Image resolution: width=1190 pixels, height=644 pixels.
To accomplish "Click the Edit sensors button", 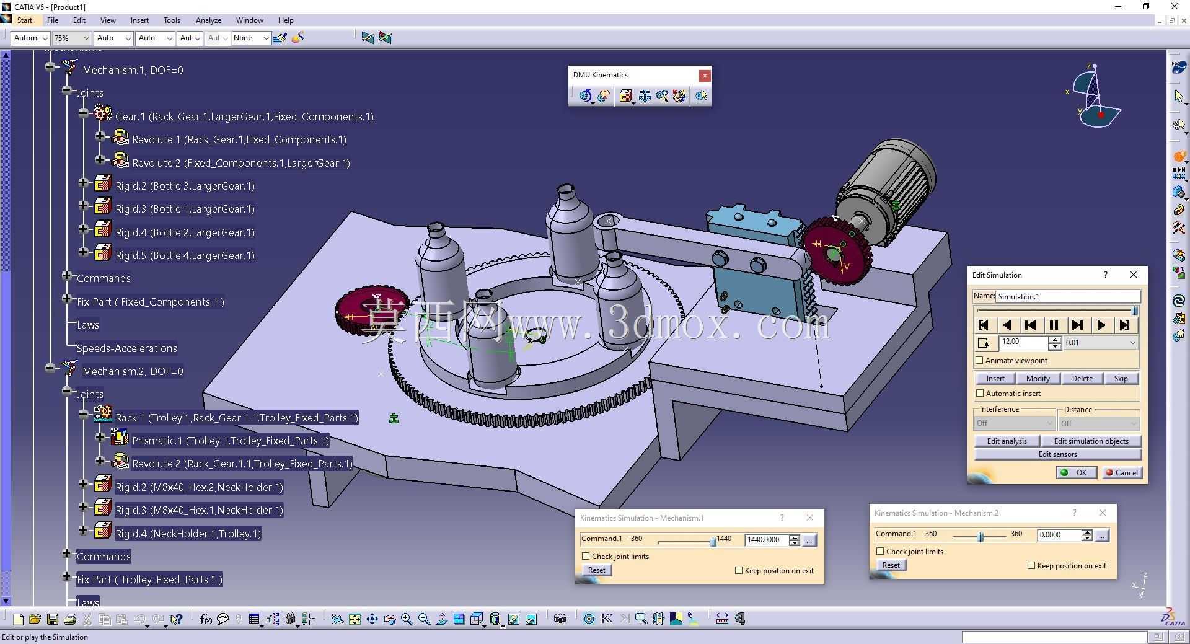I will 1057,454.
